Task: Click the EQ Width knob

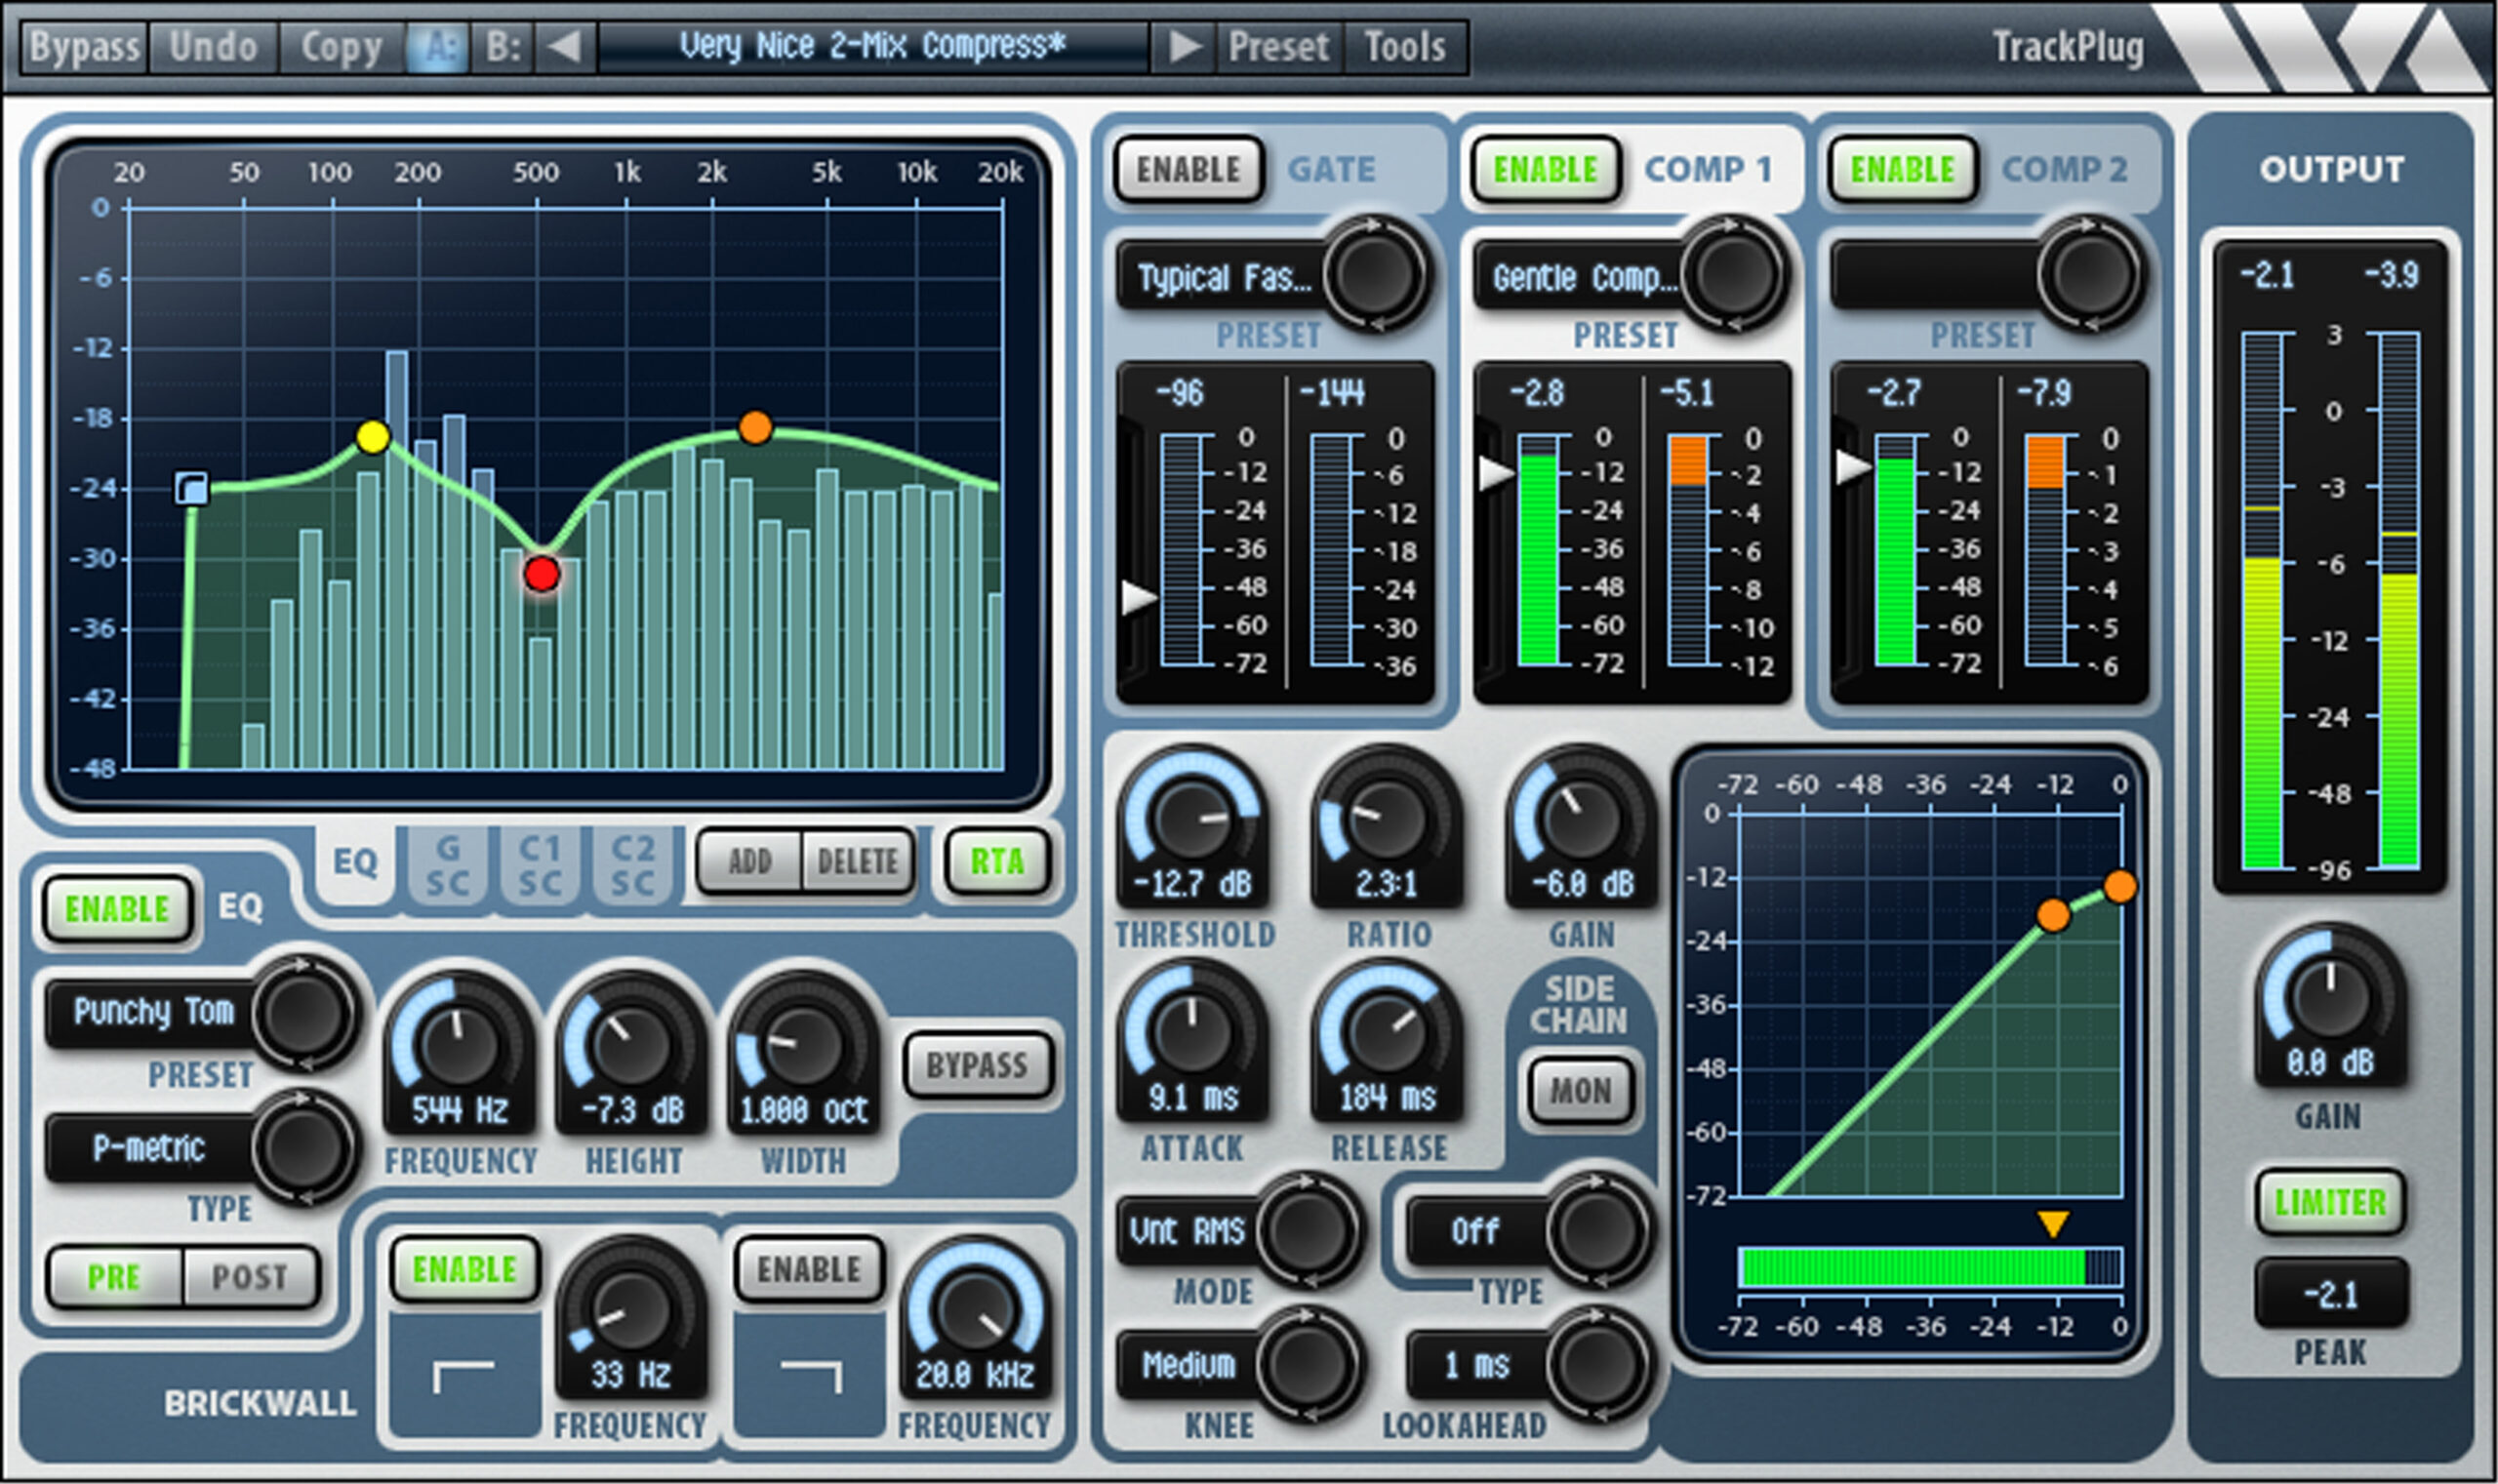Action: pos(803,1044)
